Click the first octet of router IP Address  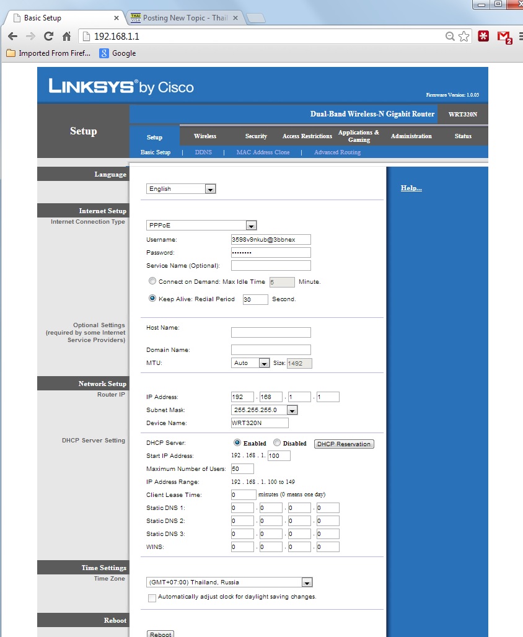point(243,397)
